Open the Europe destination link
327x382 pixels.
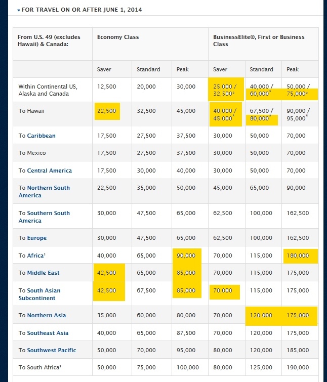[x=36, y=238]
